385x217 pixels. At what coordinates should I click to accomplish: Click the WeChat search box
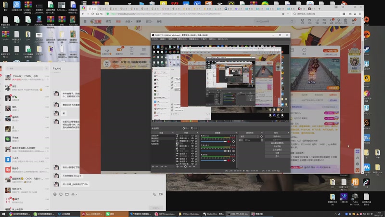coord(25,68)
